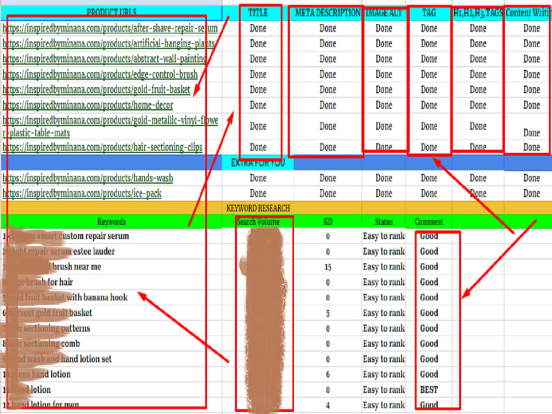The image size is (552, 414).
Task: Select the Search Volume header cell
Action: tap(258, 222)
